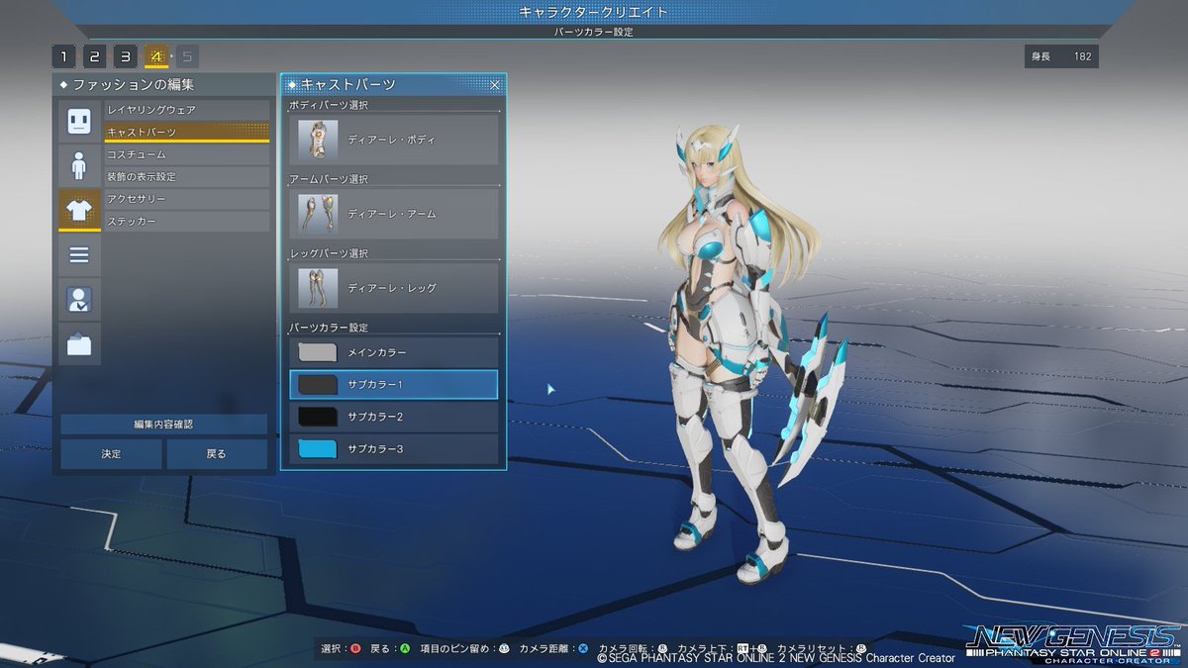Select the highlighted step 4 tab
Image resolution: width=1188 pixels, height=668 pixels.
pyautogui.click(x=156, y=56)
